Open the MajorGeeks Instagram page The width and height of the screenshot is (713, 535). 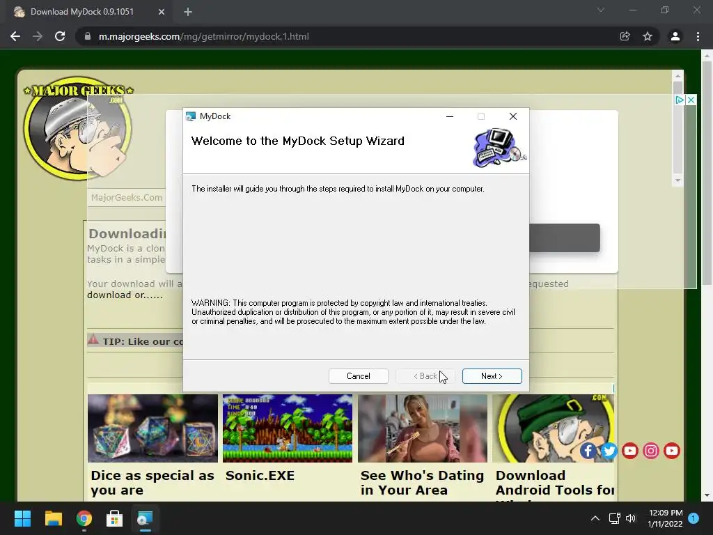(651, 451)
